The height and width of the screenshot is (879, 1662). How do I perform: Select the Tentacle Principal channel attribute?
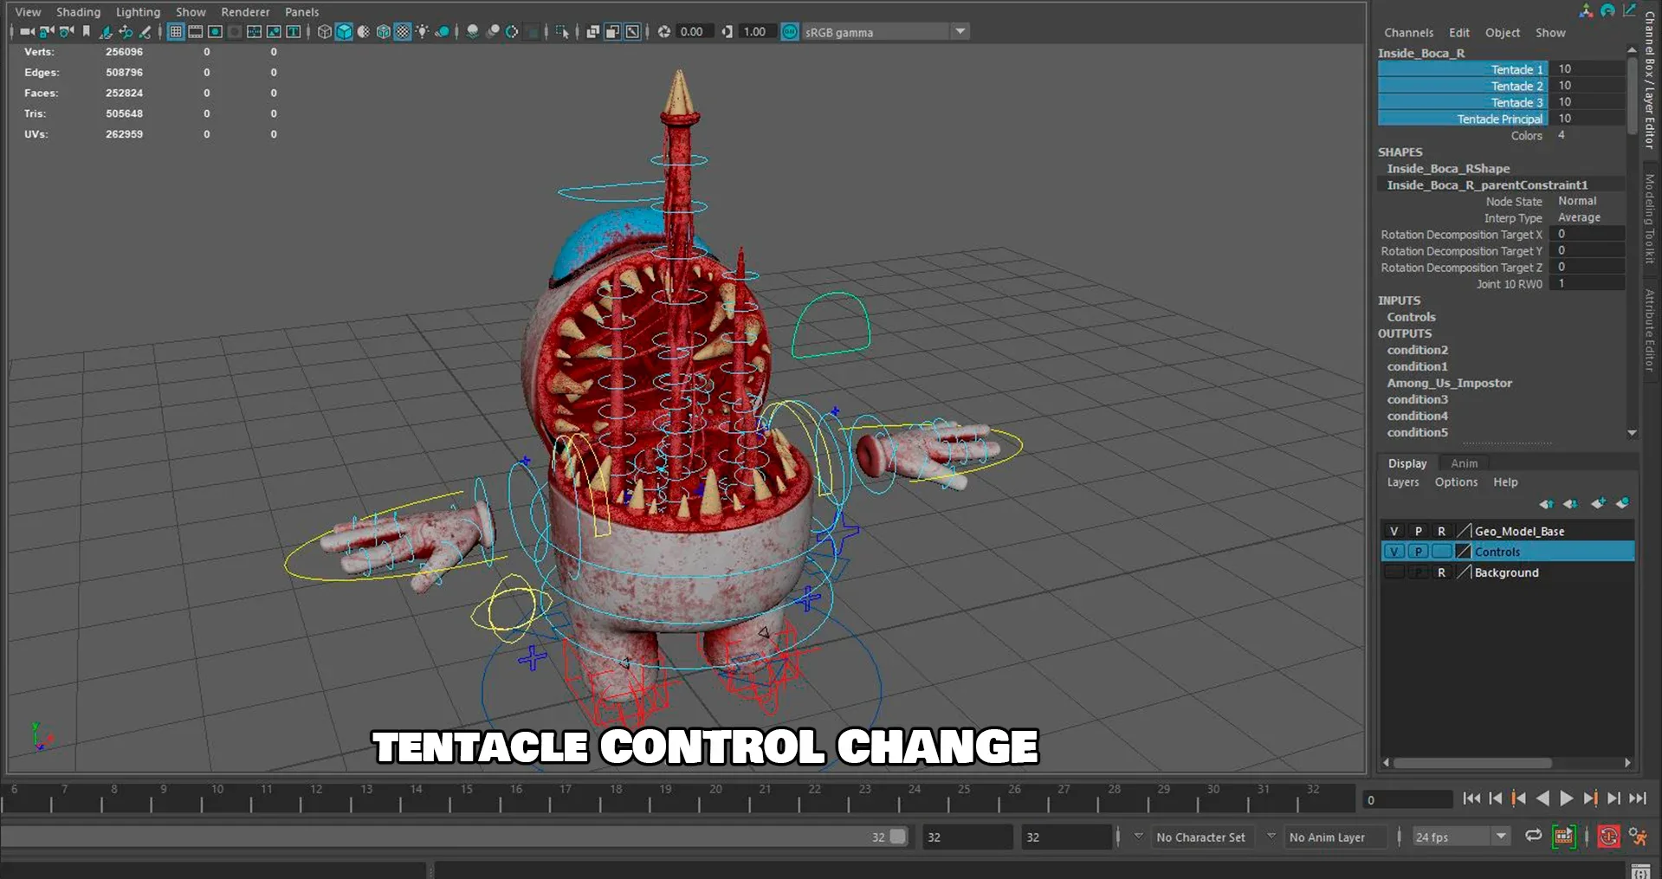click(x=1463, y=119)
